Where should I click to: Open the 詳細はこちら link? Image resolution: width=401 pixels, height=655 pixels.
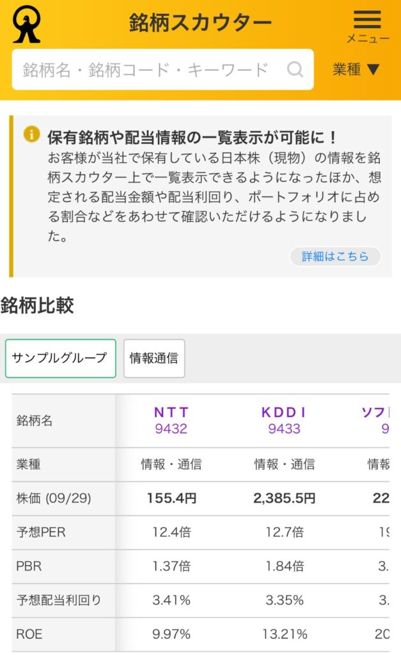[x=335, y=256]
